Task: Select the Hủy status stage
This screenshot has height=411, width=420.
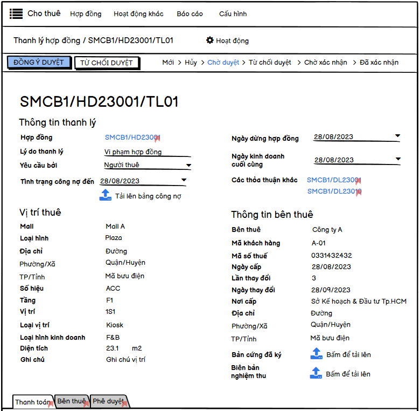Action: click(x=191, y=63)
